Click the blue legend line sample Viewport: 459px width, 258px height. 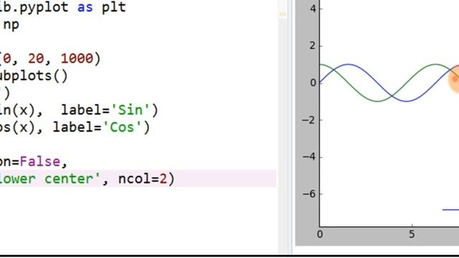450,210
